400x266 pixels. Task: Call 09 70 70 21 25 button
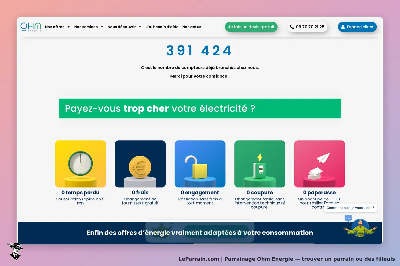click(x=307, y=27)
